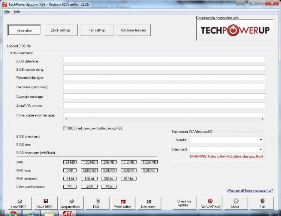Open the folder icon in the taskbar
The image size is (281, 216).
pyautogui.click(x=49, y=213)
